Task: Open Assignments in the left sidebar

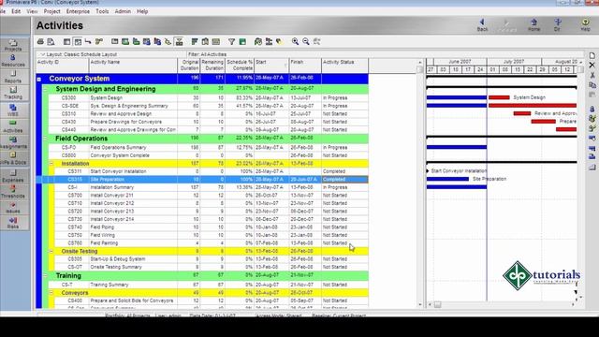Action: 13,142
